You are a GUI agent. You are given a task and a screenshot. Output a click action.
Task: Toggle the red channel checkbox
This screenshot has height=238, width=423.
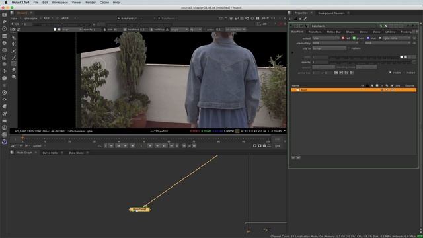[343, 38]
